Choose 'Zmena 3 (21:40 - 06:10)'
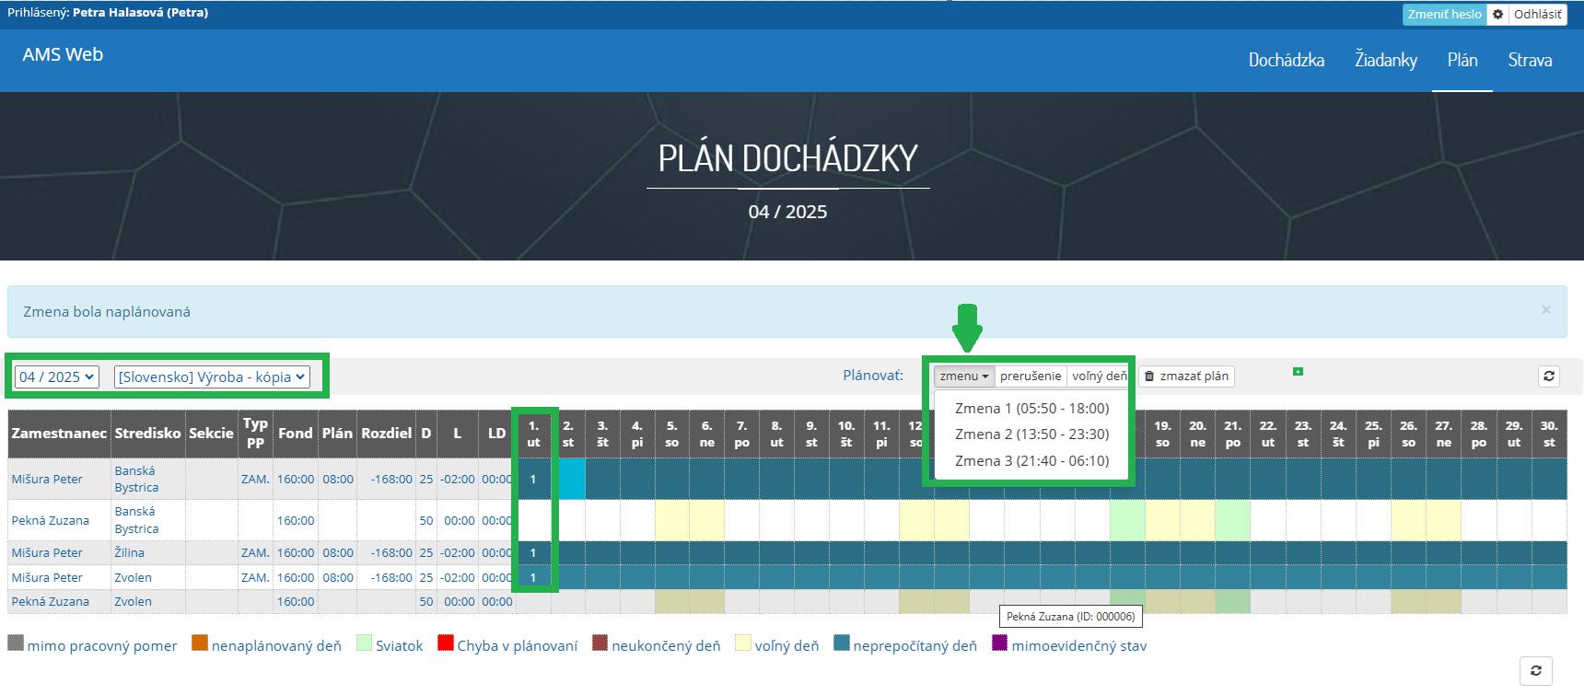The height and width of the screenshot is (695, 1584). [x=1031, y=460]
